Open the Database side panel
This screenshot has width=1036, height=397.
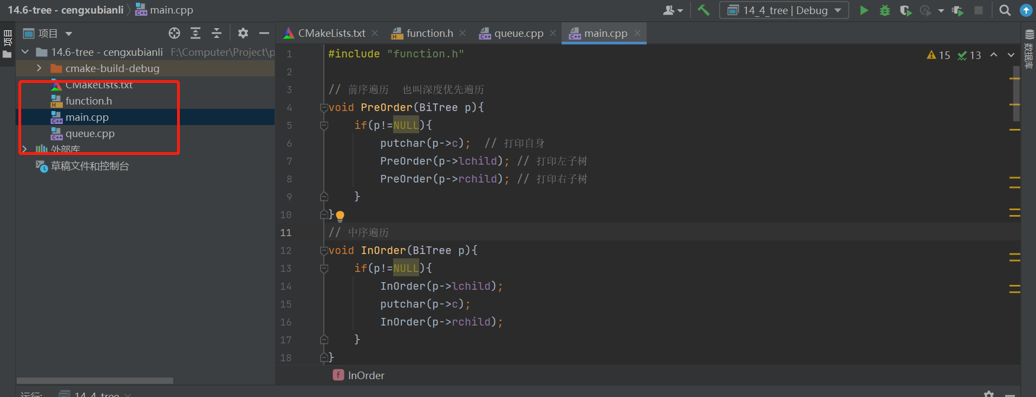(1029, 49)
